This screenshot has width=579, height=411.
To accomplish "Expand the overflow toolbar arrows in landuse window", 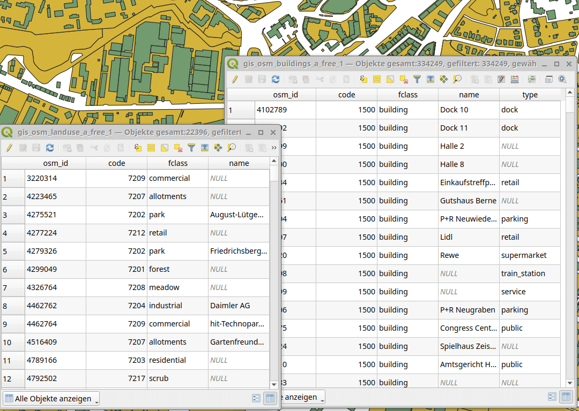I will click(x=273, y=147).
